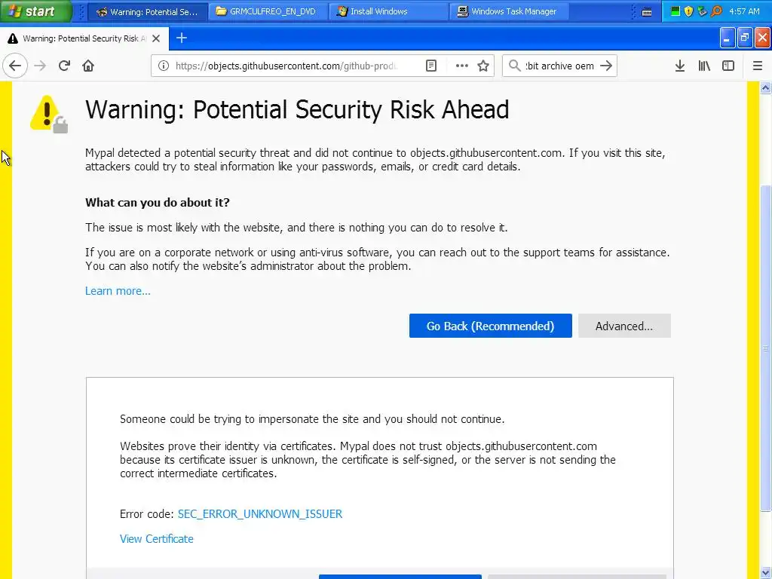772x579 pixels.
Task: Click Go Back (Recommended) button
Action: (x=490, y=326)
